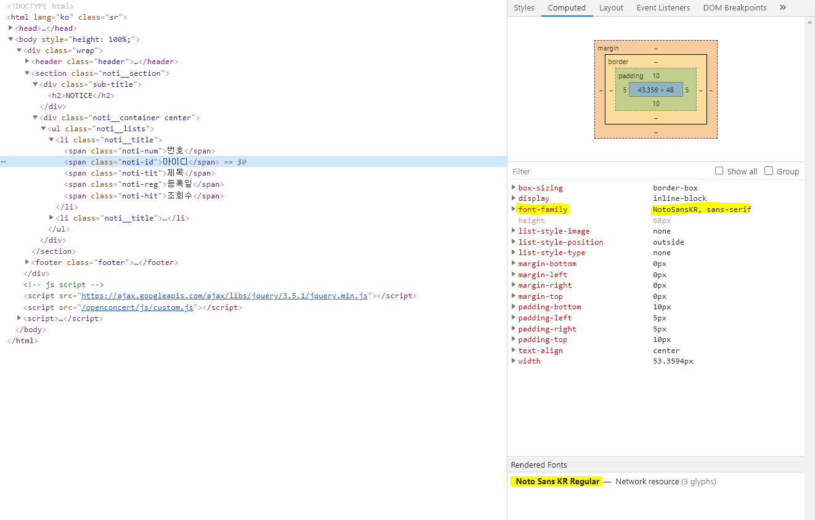Image resolution: width=815 pixels, height=520 pixels.
Task: Select the span noti-hit element
Action: click(144, 196)
